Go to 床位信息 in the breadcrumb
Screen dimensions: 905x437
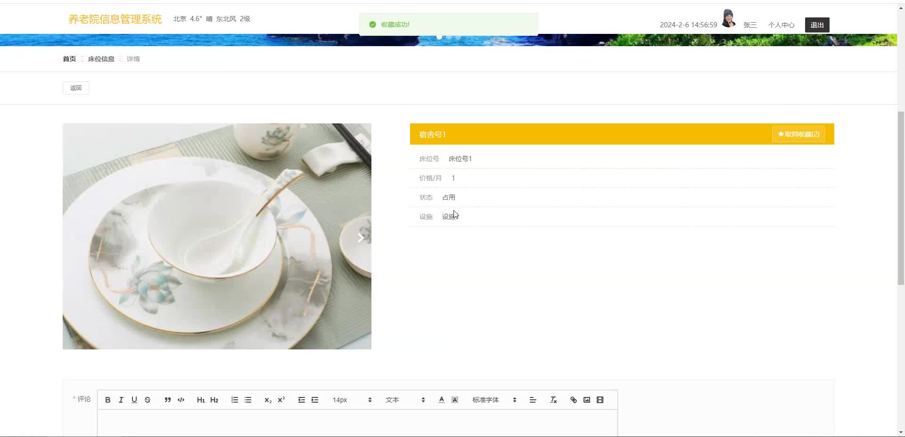(100, 58)
